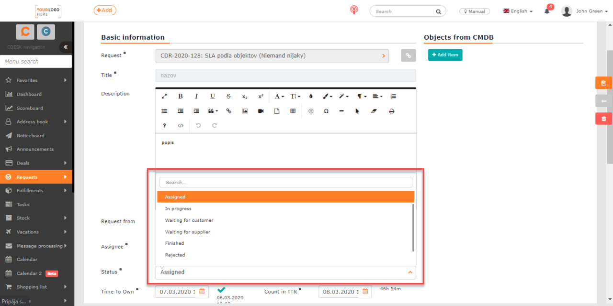Click the select-all arrow icon

pyautogui.click(x=357, y=111)
